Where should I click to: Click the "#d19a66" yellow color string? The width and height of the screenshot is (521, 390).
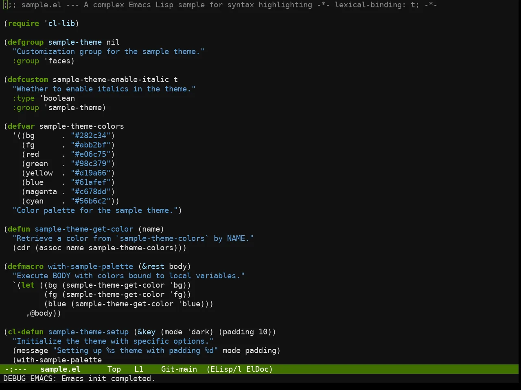pyautogui.click(x=91, y=173)
